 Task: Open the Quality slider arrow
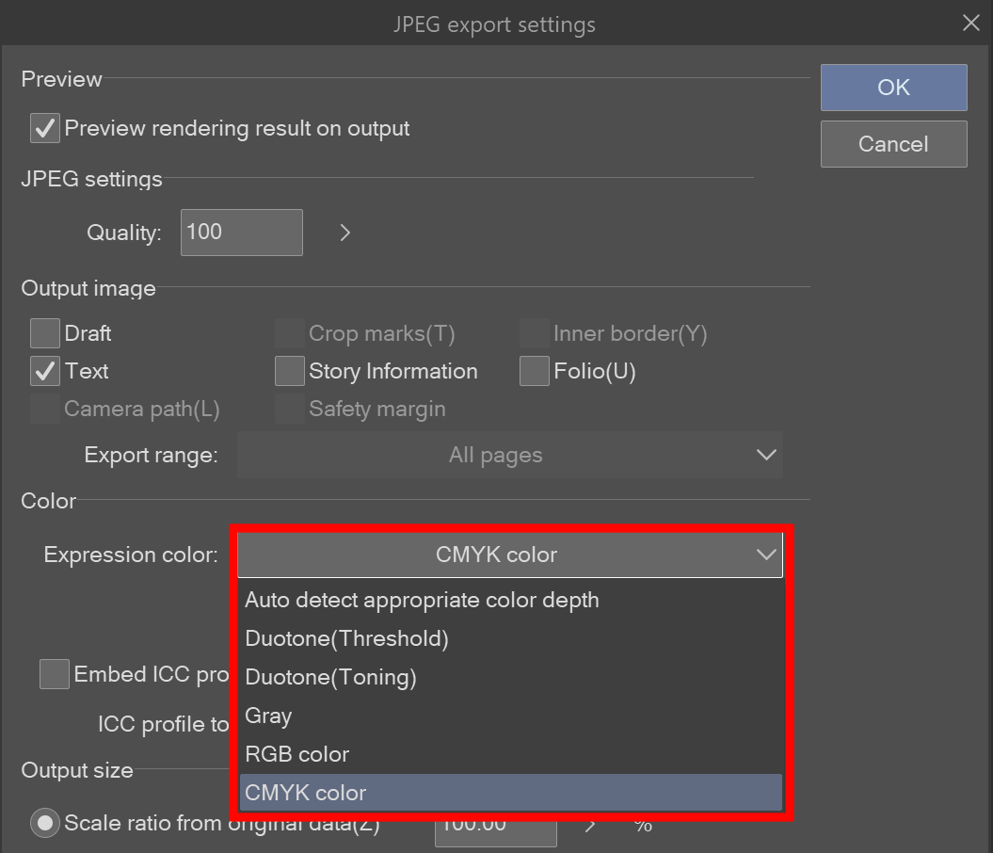345,233
